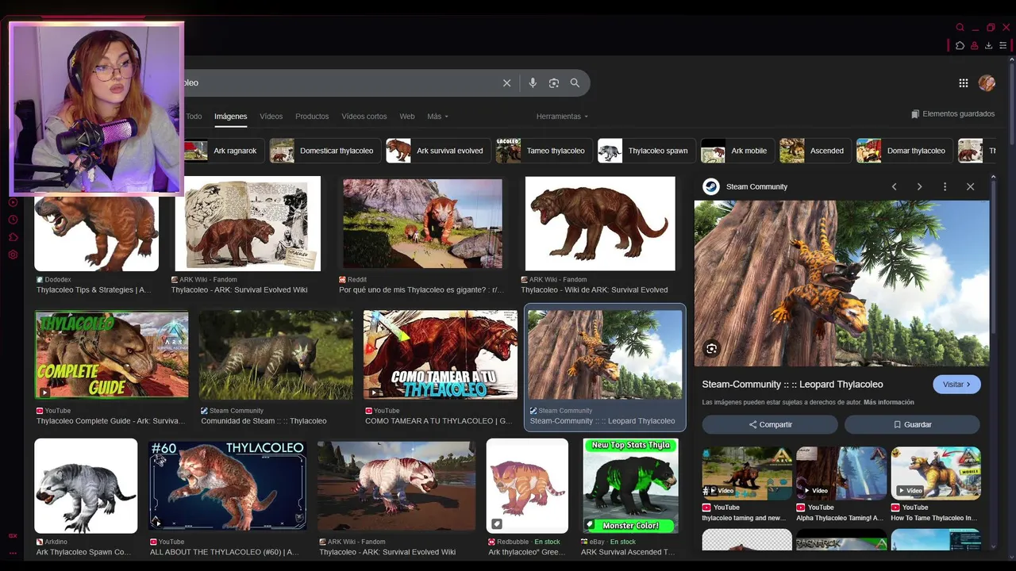
Task: Open the sidebar settings gear icon
Action: [x=13, y=255]
